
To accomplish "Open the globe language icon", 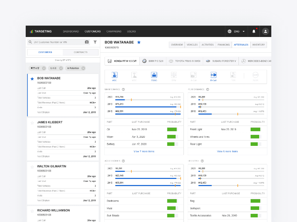I will [x=230, y=31].
